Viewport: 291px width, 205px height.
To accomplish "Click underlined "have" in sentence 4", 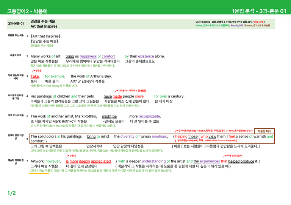I will pyautogui.click(x=108, y=96).
